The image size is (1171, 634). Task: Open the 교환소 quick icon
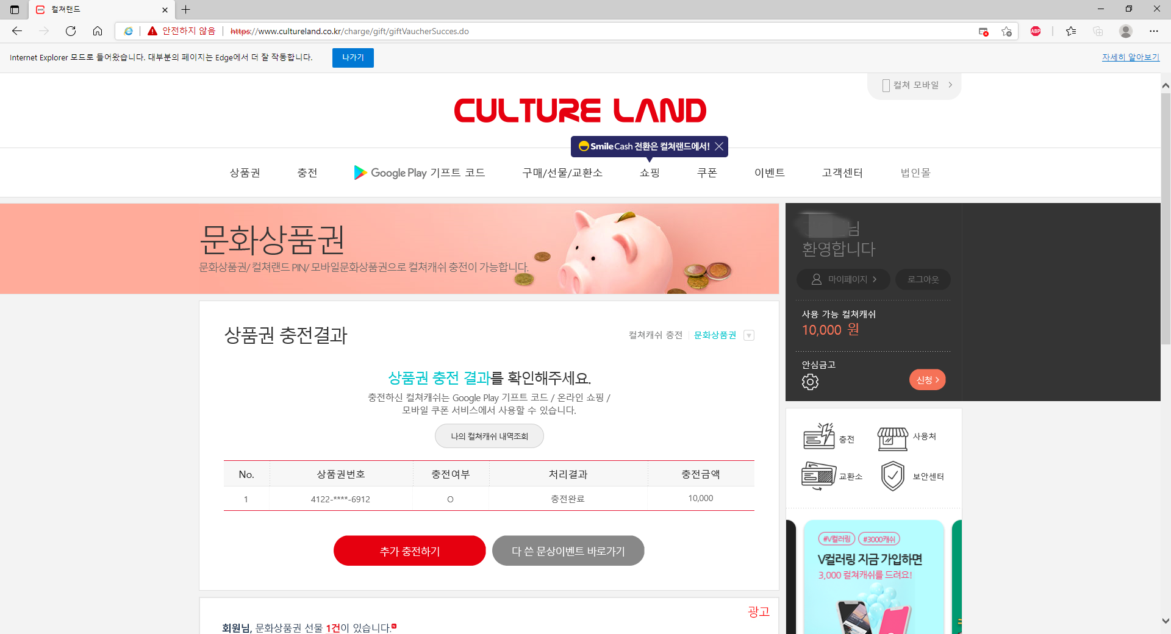(832, 476)
